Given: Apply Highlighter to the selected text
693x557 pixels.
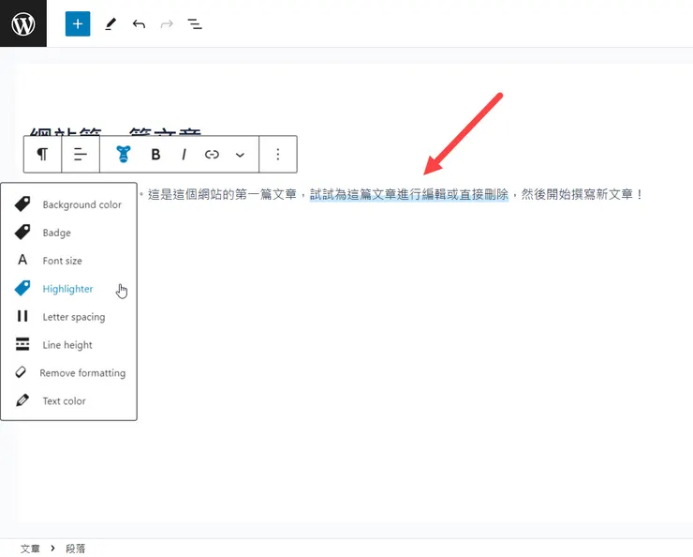Looking at the screenshot, I should tap(69, 289).
